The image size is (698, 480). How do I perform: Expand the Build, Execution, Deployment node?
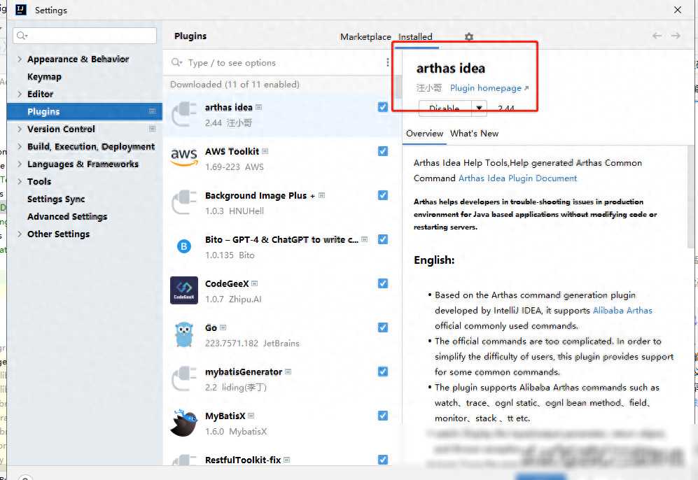pyautogui.click(x=20, y=147)
